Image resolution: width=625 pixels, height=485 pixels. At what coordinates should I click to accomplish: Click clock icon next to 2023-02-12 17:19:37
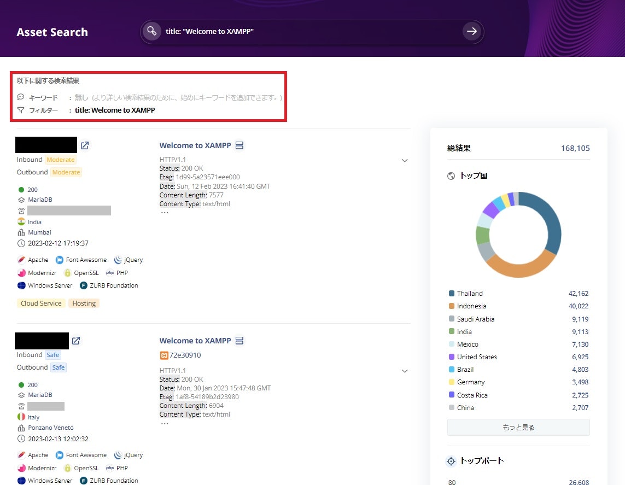point(21,243)
